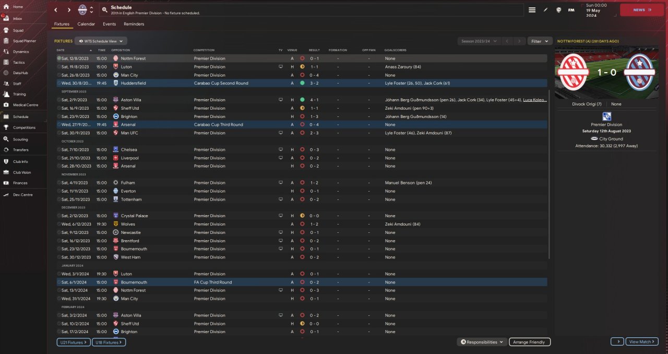The height and width of the screenshot is (354, 668).
Task: Go back with the left arrow
Action: tap(56, 10)
